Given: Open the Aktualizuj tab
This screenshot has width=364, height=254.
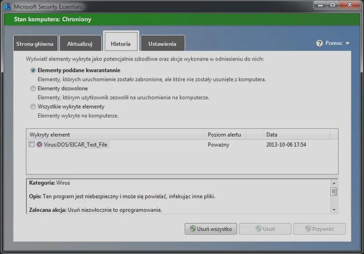Looking at the screenshot, I should coord(80,43).
